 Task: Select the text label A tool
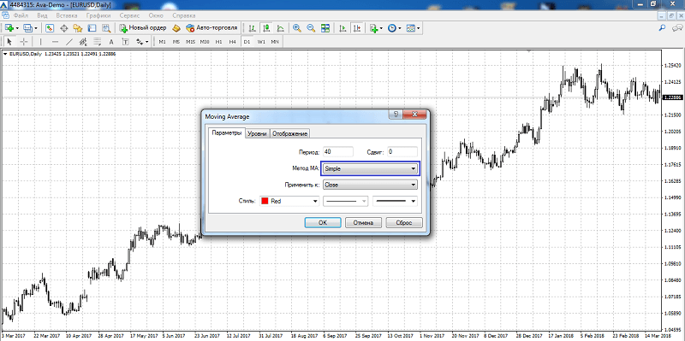point(111,41)
